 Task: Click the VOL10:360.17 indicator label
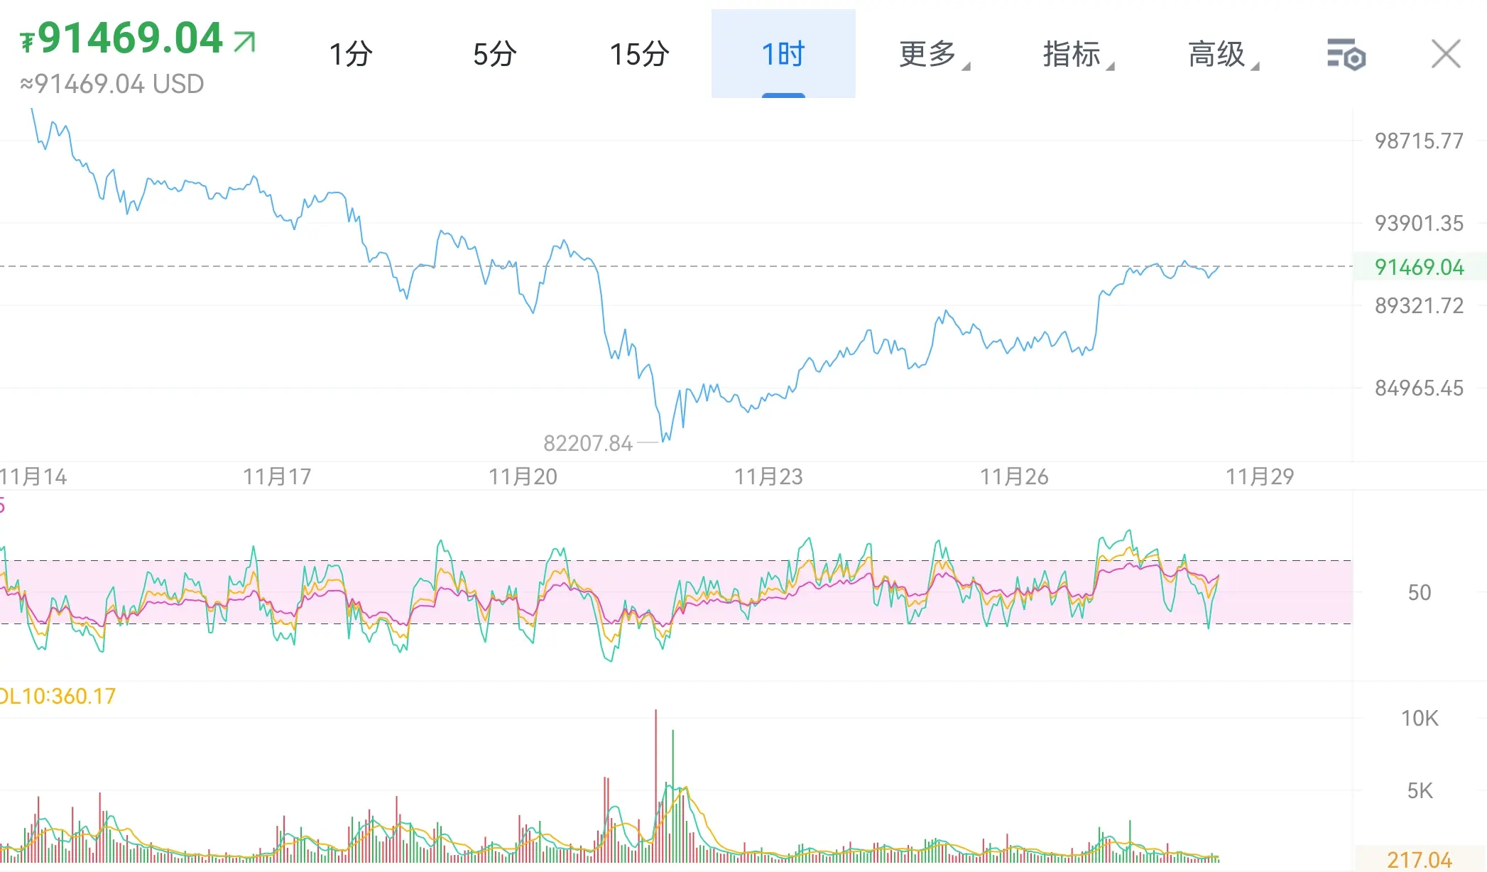coord(58,696)
